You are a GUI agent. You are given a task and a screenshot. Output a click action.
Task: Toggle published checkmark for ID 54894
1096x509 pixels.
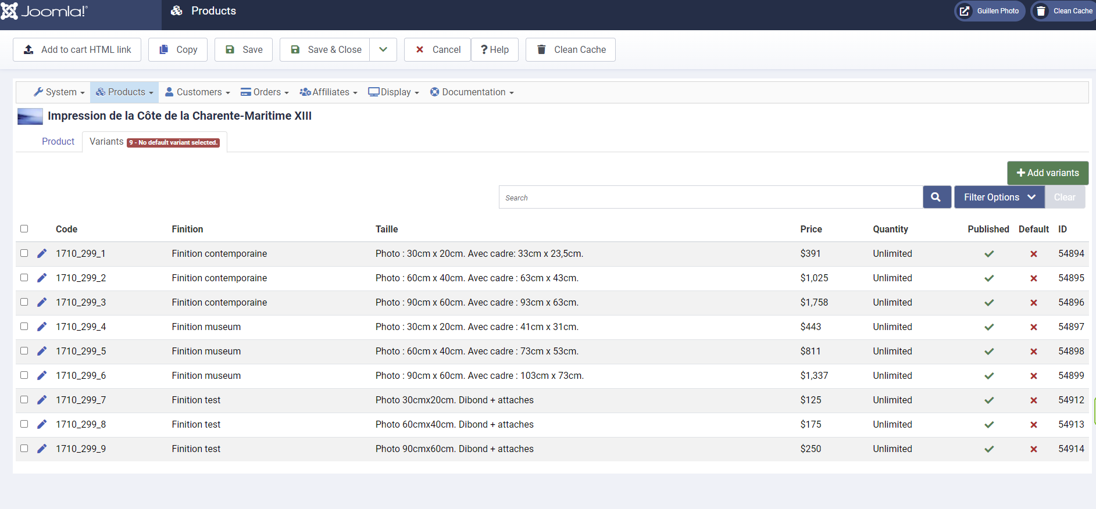coord(988,254)
